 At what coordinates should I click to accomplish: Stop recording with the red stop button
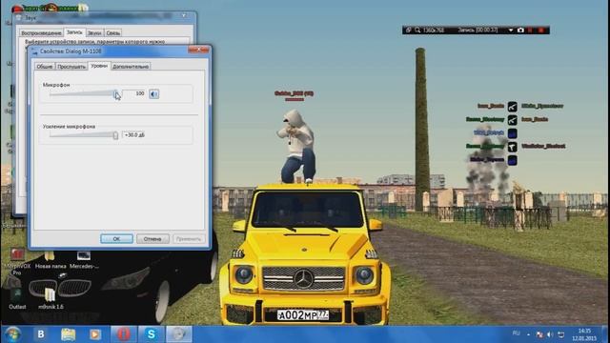tap(540, 30)
